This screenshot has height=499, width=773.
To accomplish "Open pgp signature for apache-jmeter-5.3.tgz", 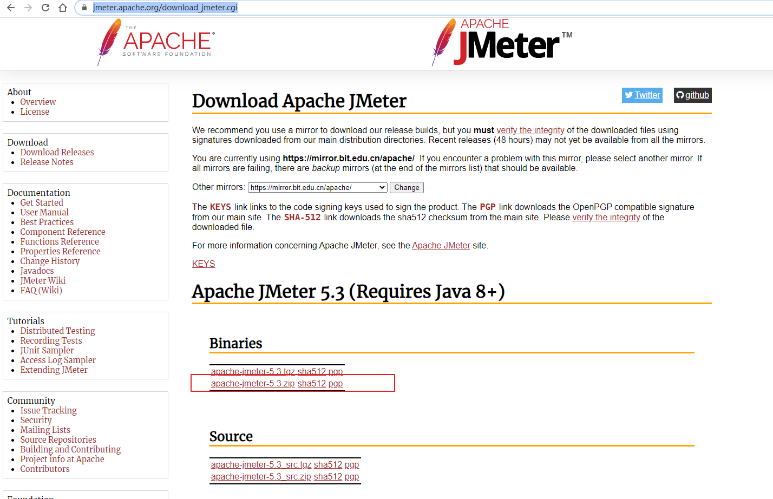I will [336, 371].
